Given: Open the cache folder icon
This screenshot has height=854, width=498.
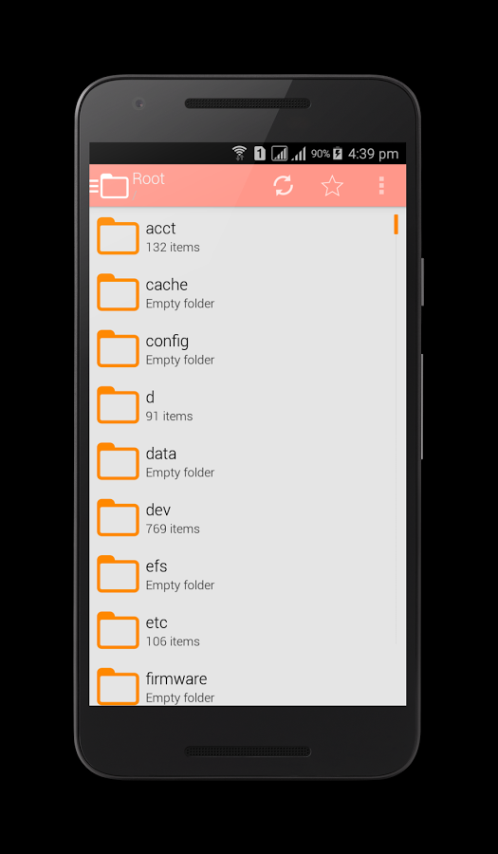Looking at the screenshot, I should pyautogui.click(x=118, y=292).
